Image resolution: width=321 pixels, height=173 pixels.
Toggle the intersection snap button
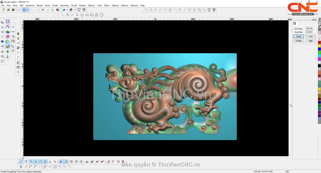36,162
